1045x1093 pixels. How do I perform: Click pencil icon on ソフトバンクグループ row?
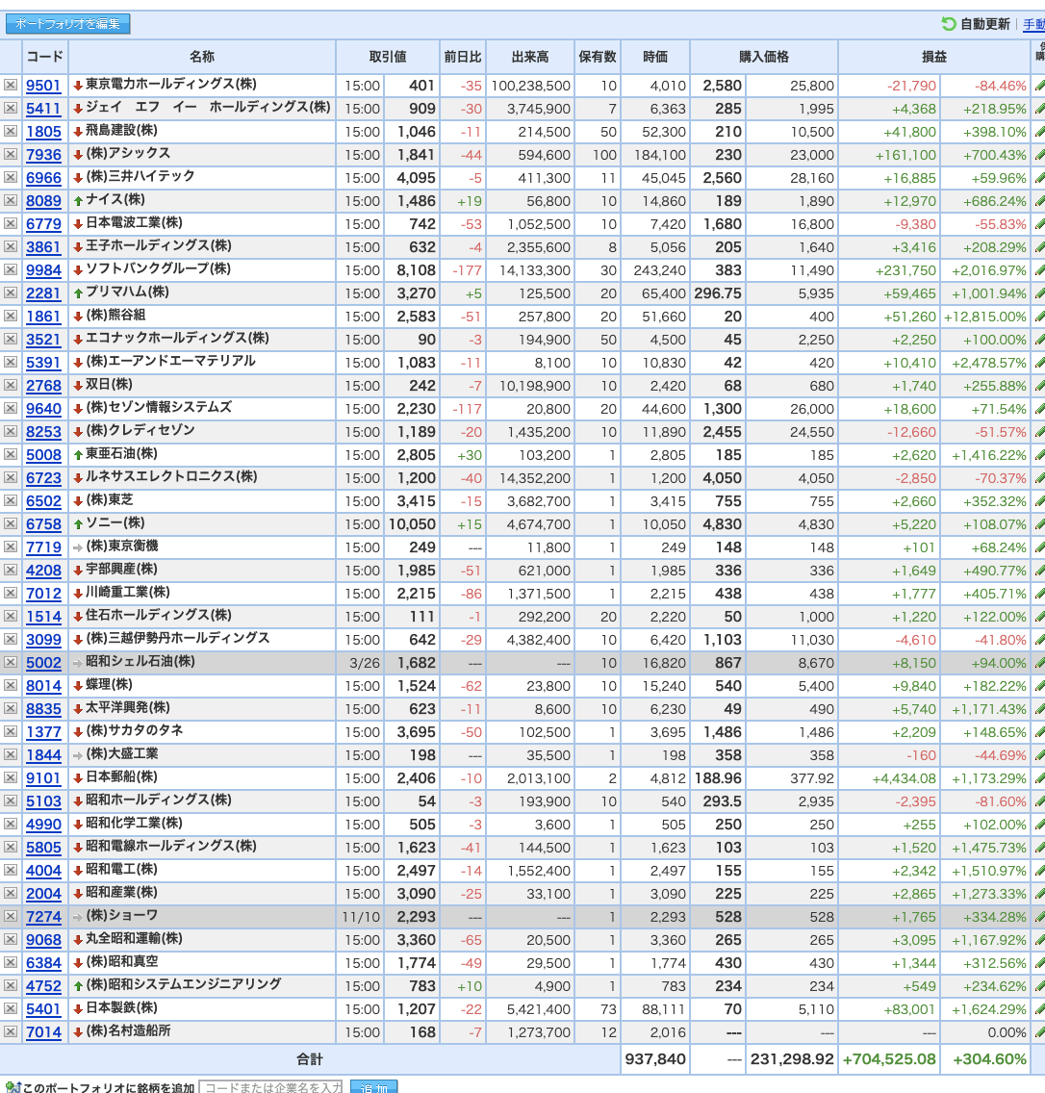tap(1039, 269)
